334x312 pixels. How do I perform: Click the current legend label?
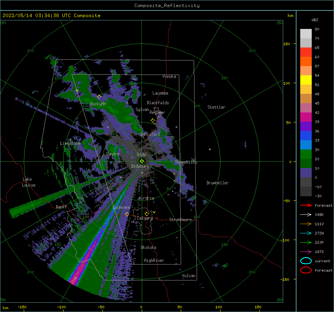(x=322, y=261)
